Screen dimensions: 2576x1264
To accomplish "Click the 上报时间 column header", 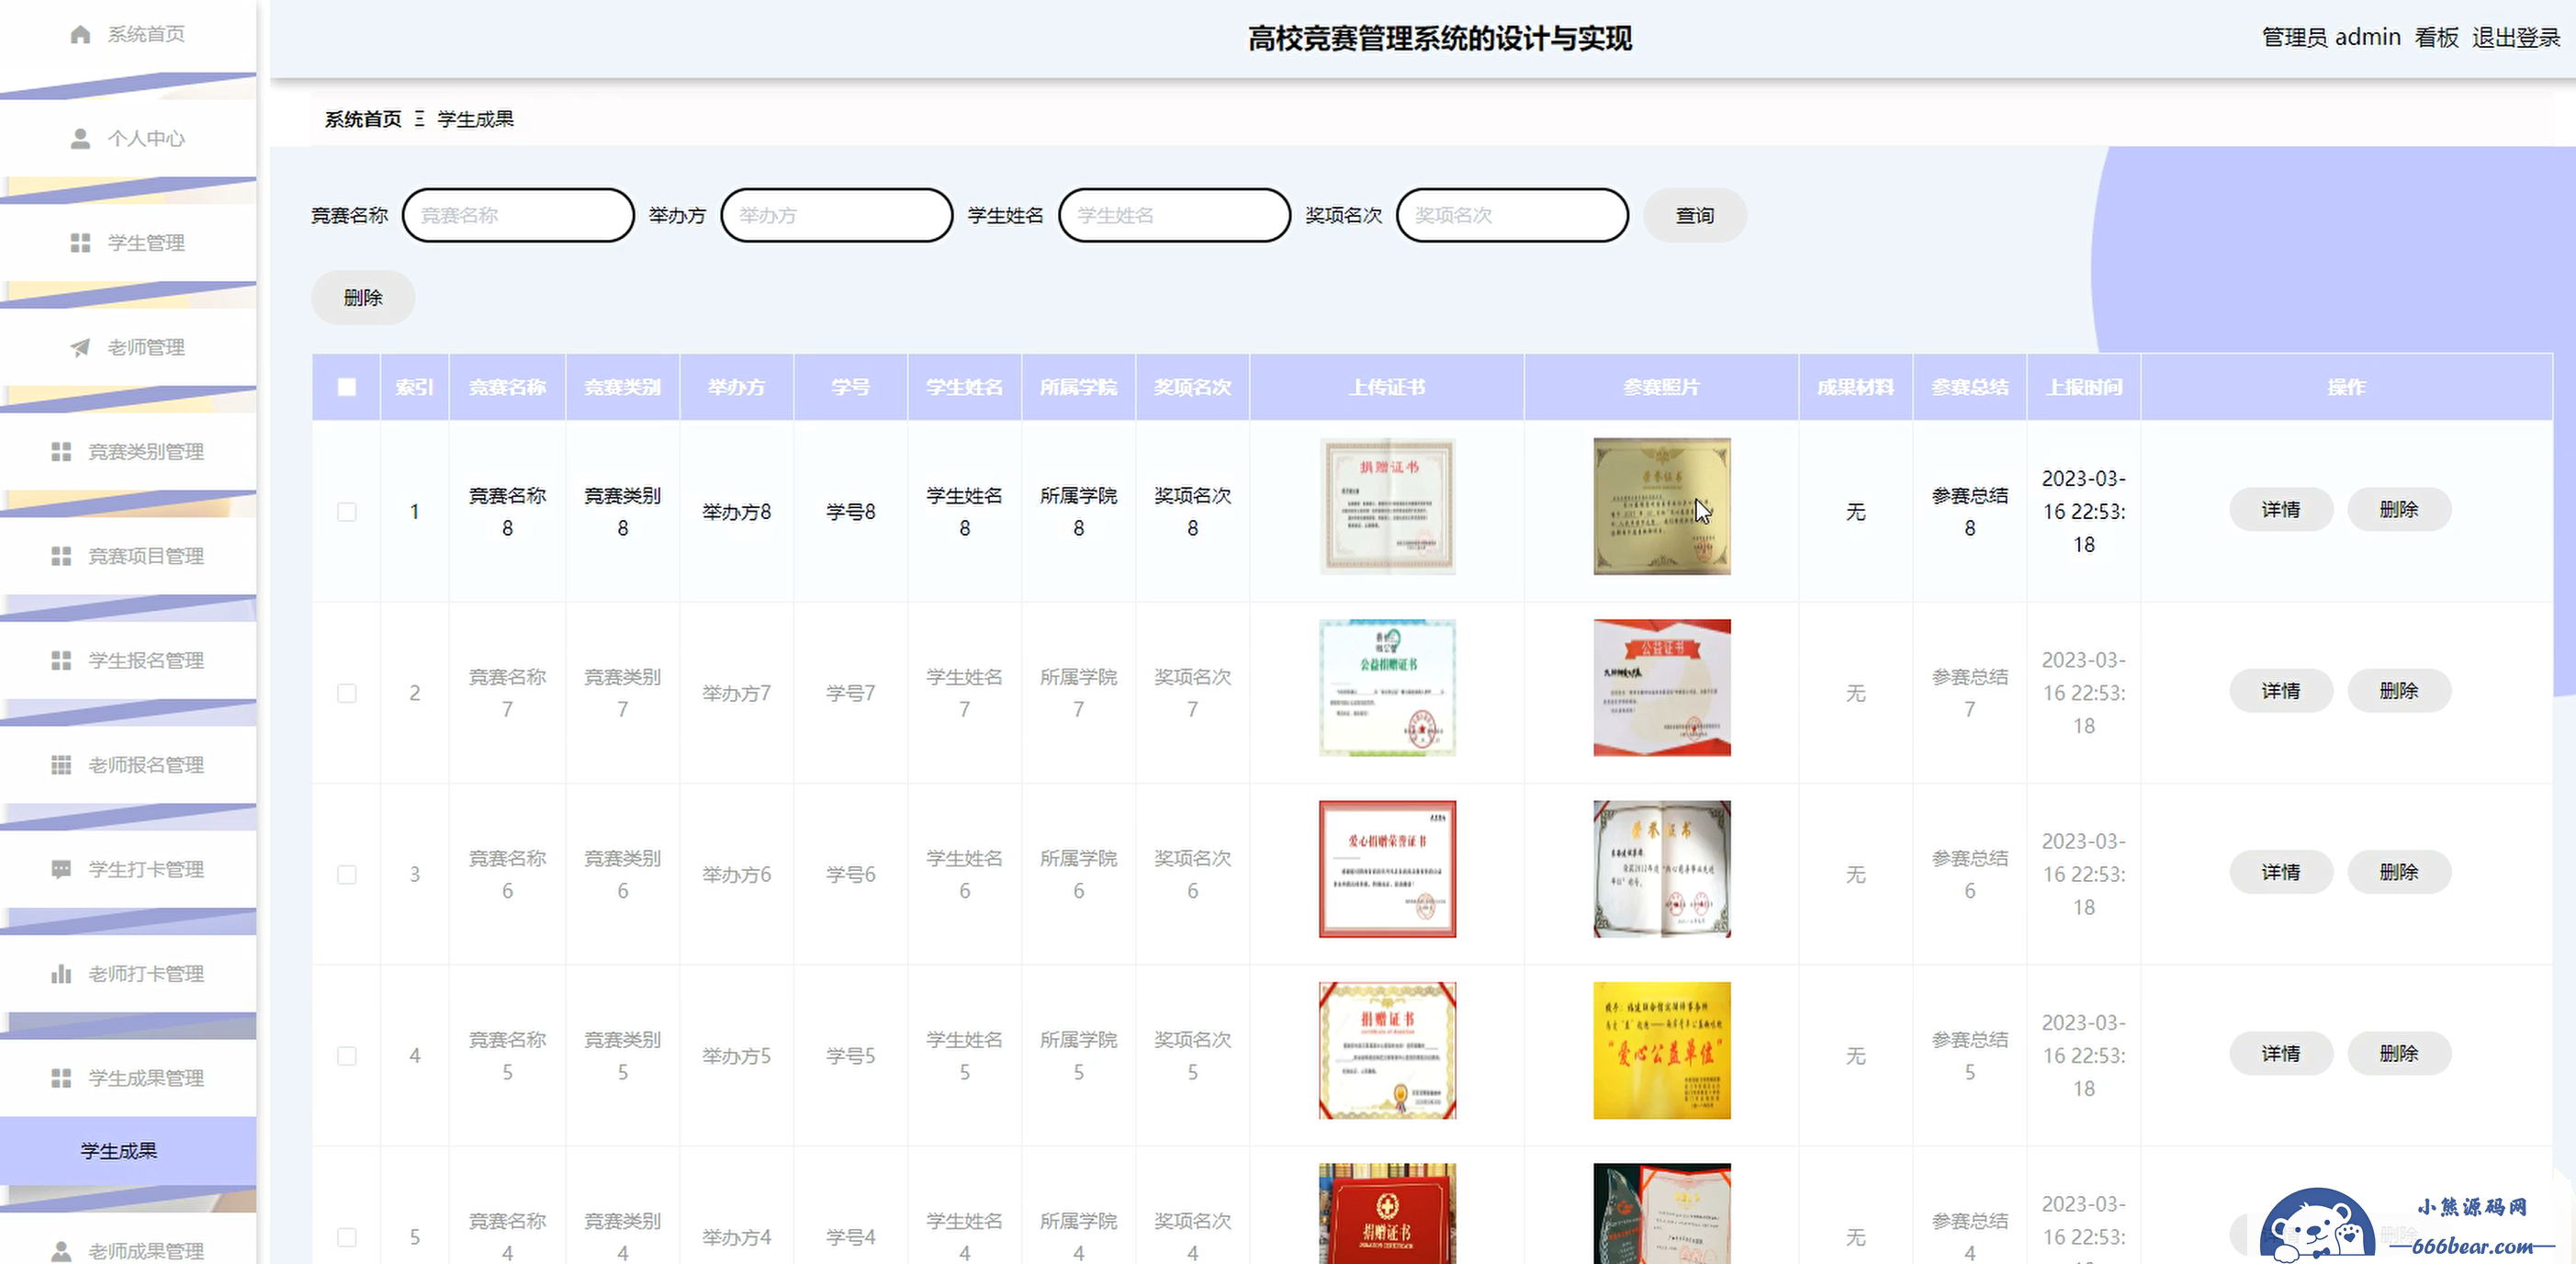I will pos(2084,387).
